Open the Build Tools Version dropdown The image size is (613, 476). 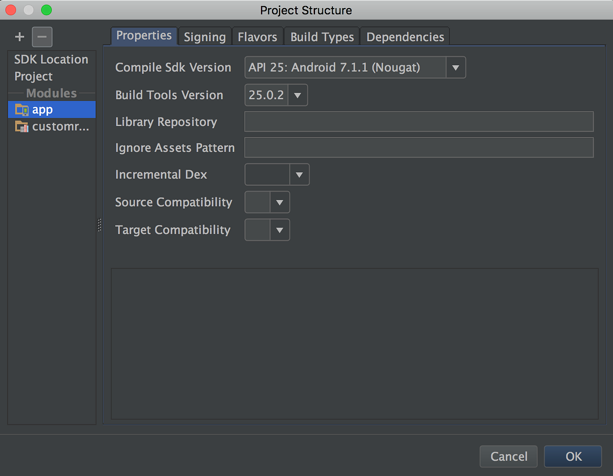[x=297, y=95]
